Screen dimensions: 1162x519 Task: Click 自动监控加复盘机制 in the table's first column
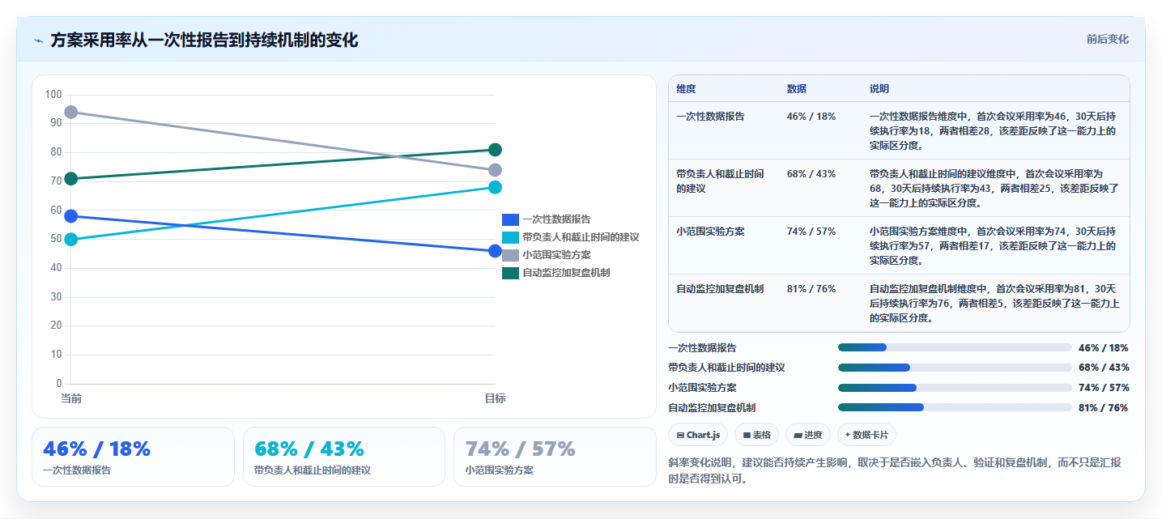point(720,289)
